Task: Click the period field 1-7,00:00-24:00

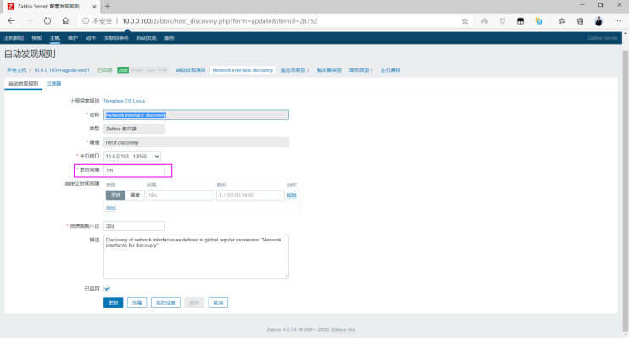Action: click(250, 196)
